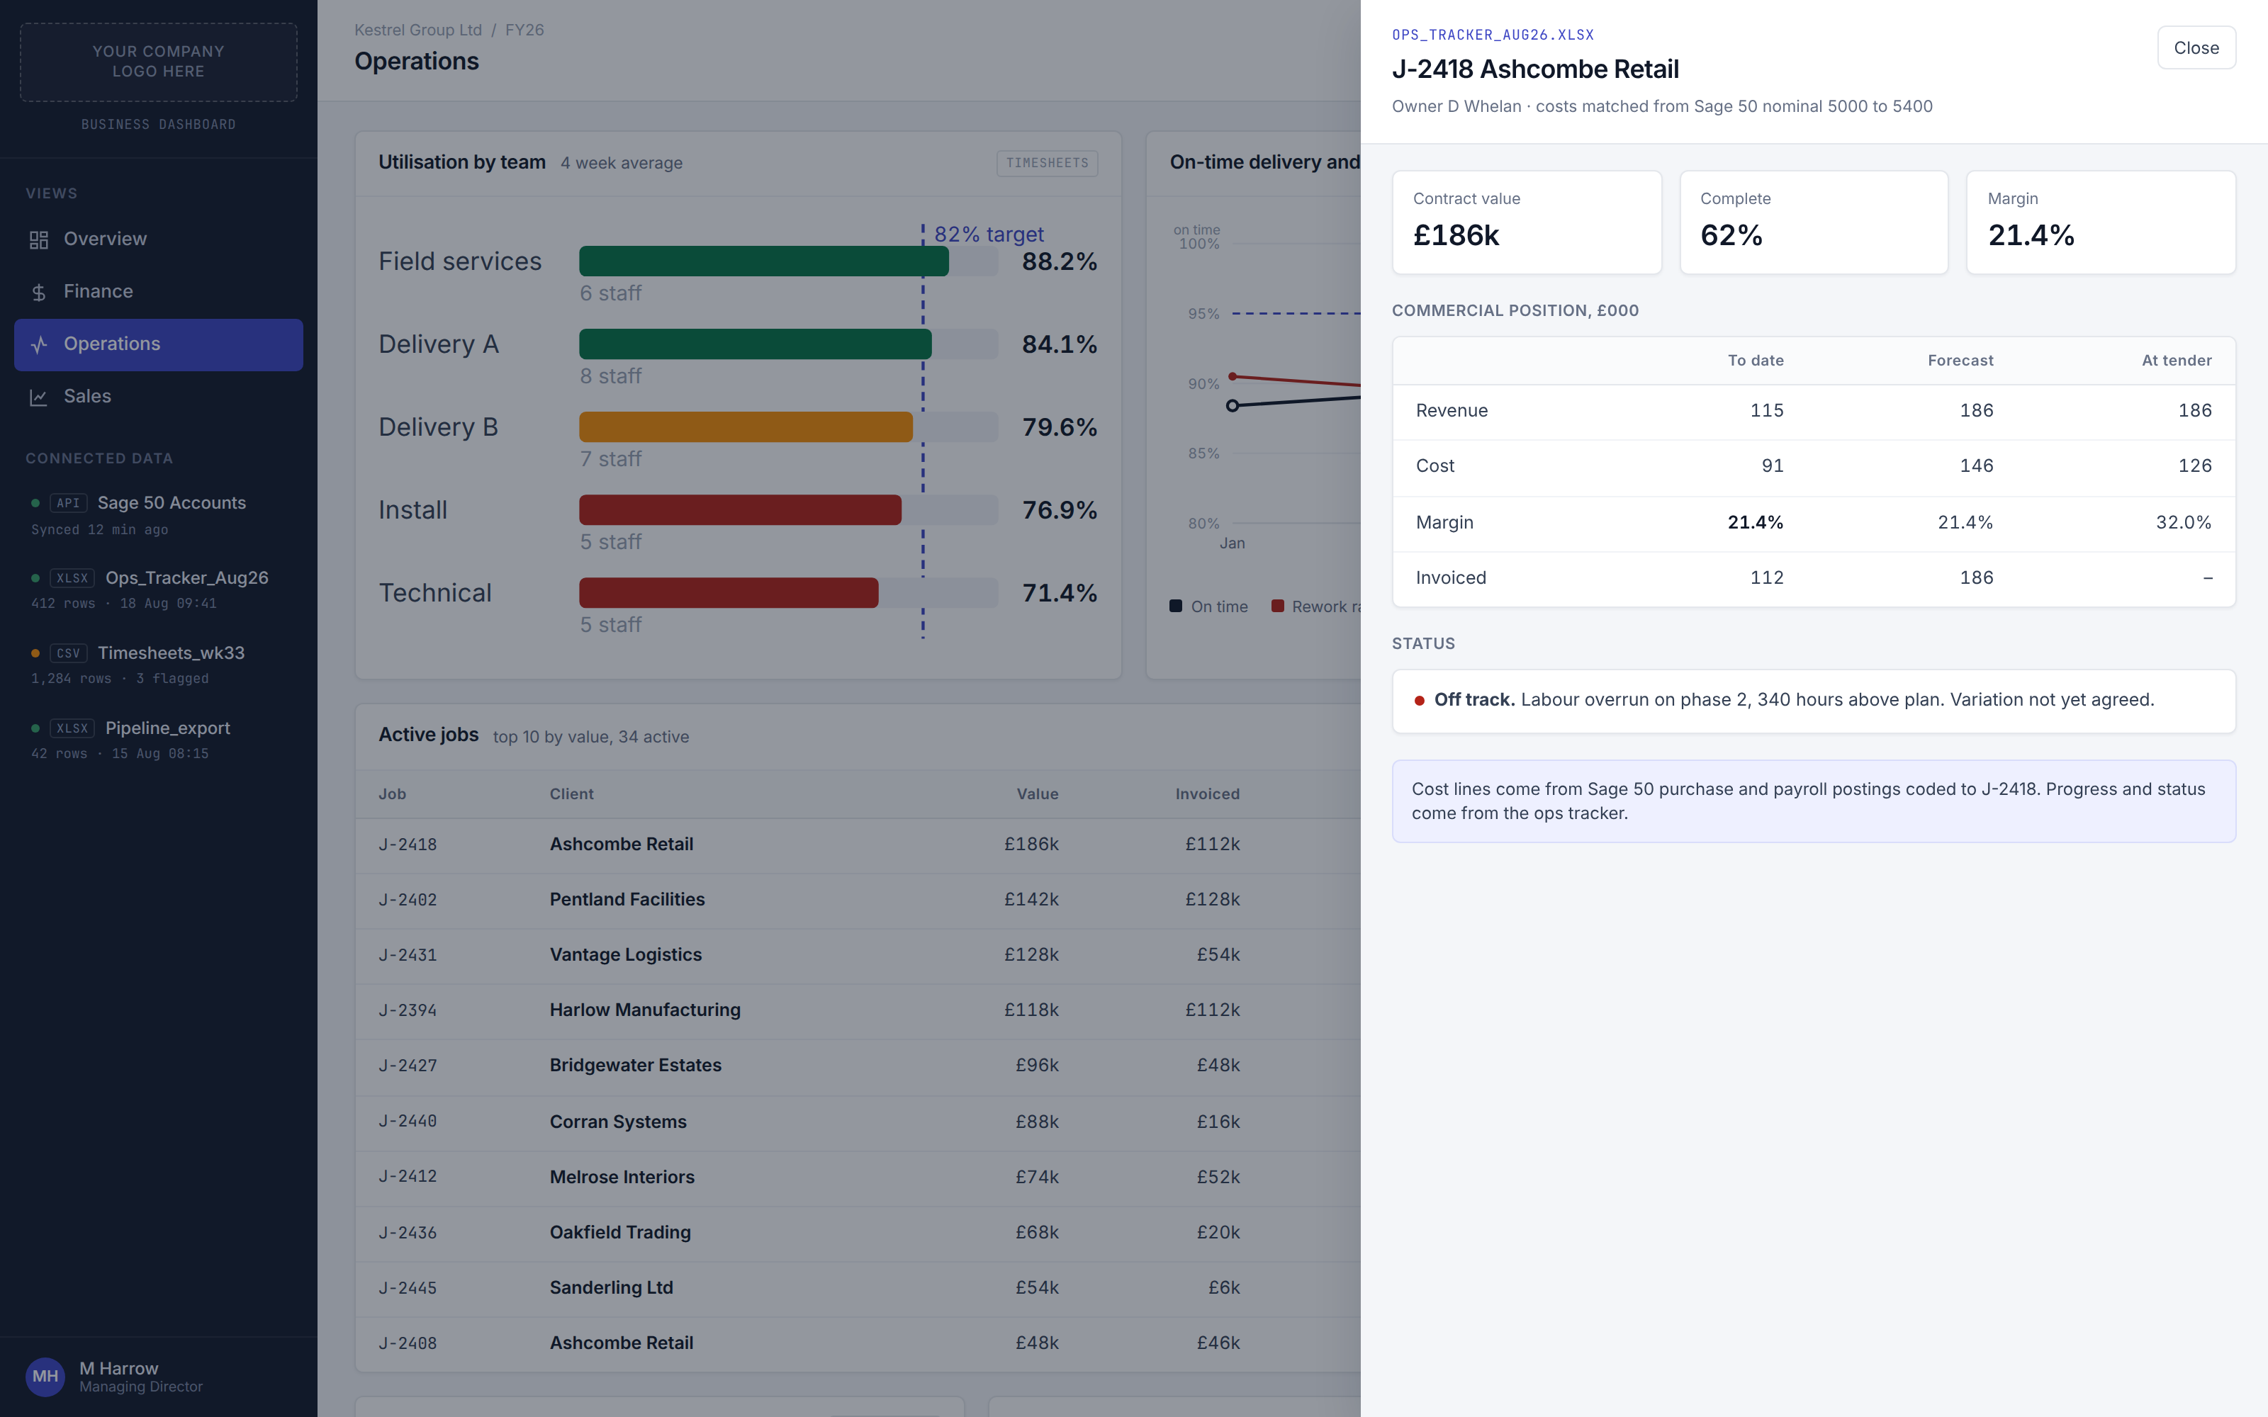Click the company logo placeholder

158,62
